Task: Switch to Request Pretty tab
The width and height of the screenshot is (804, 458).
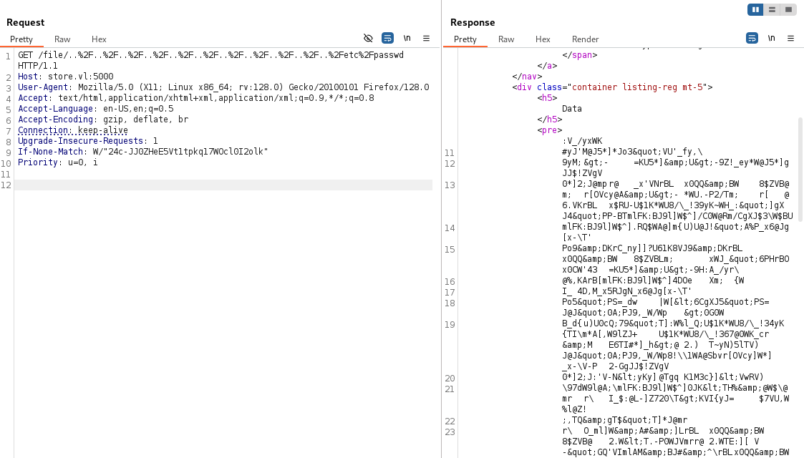Action: 21,39
